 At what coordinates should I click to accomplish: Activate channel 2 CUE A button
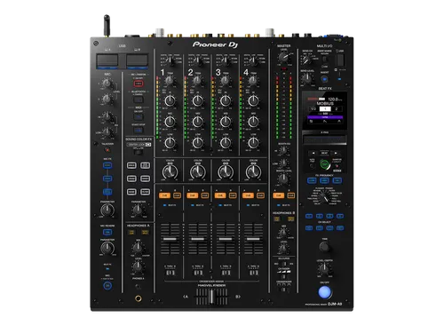coord(192,195)
